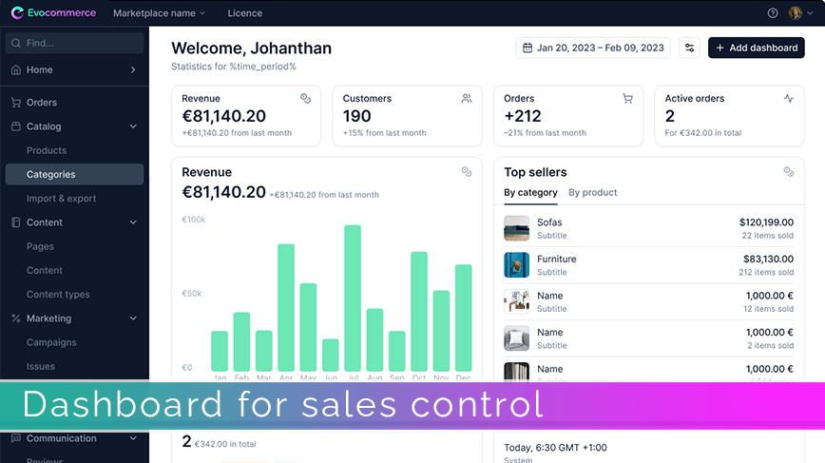Click the Revenue chart panel coins icon
The height and width of the screenshot is (463, 825).
[467, 171]
